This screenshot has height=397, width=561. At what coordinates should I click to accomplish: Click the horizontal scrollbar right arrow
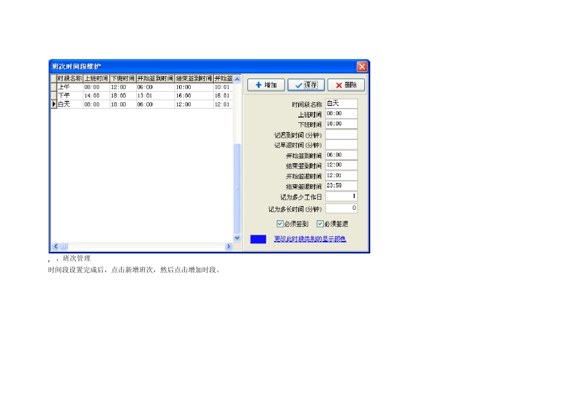click(229, 246)
